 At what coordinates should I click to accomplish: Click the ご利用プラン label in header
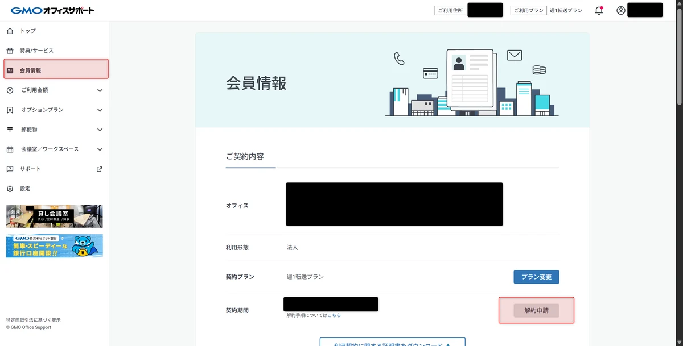(528, 10)
